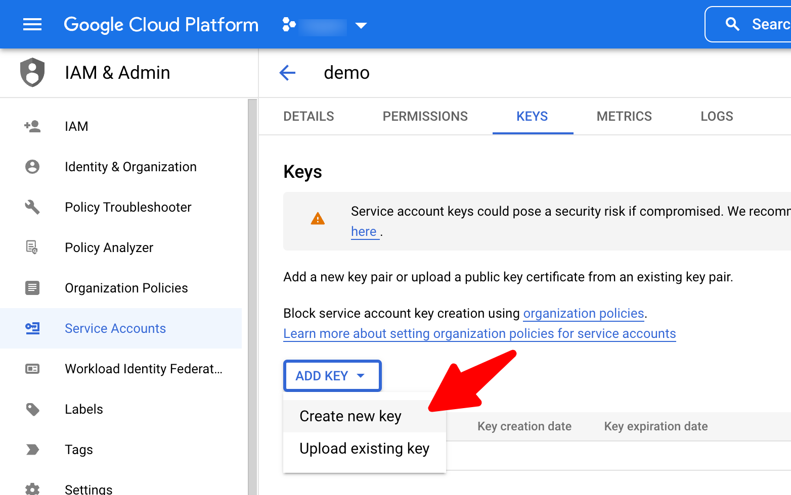791x495 pixels.
Task: Select Create new key from menu
Action: coord(350,416)
